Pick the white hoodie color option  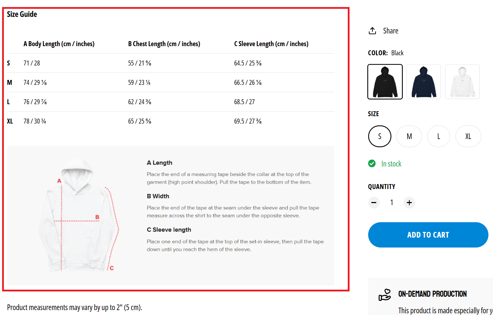[x=462, y=82]
